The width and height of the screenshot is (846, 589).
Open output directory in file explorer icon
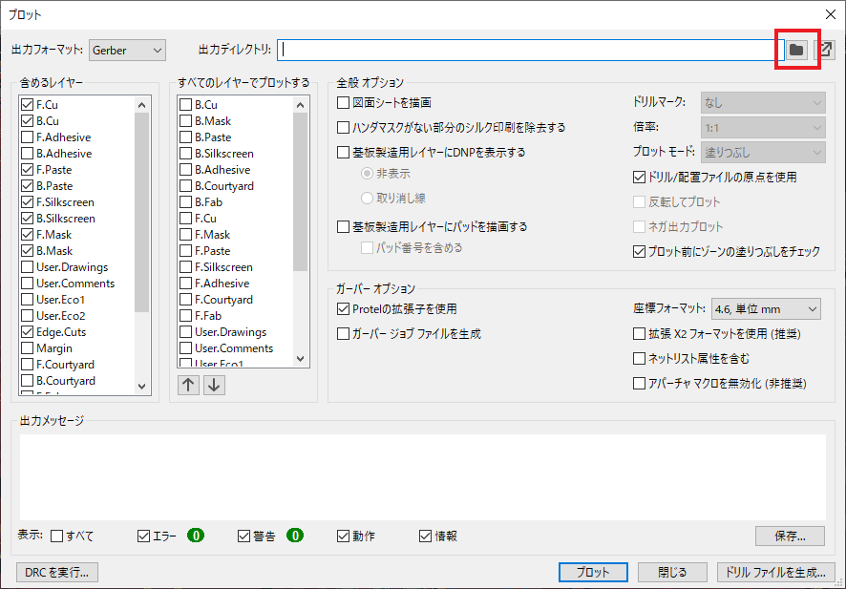pos(825,50)
